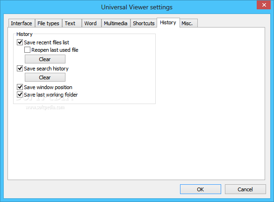Viewport: 274px width, 202px height.
Task: Select the History tab
Action: coord(168,23)
